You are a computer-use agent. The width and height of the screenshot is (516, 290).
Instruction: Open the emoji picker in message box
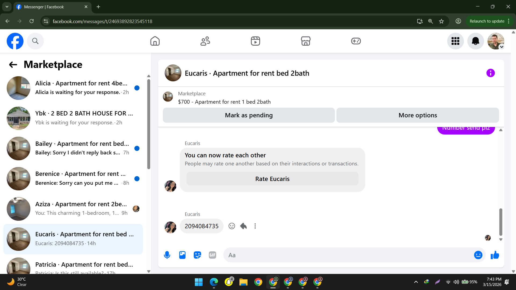[478, 255]
